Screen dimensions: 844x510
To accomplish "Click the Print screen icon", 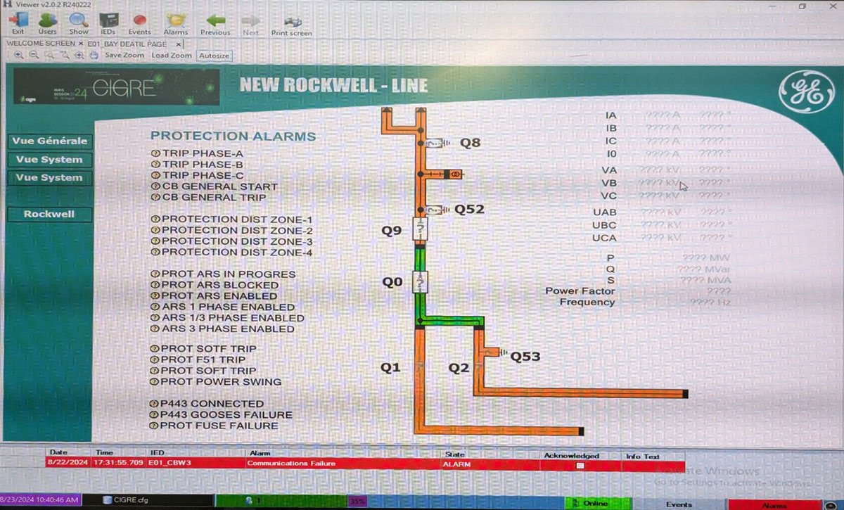I will [292, 21].
